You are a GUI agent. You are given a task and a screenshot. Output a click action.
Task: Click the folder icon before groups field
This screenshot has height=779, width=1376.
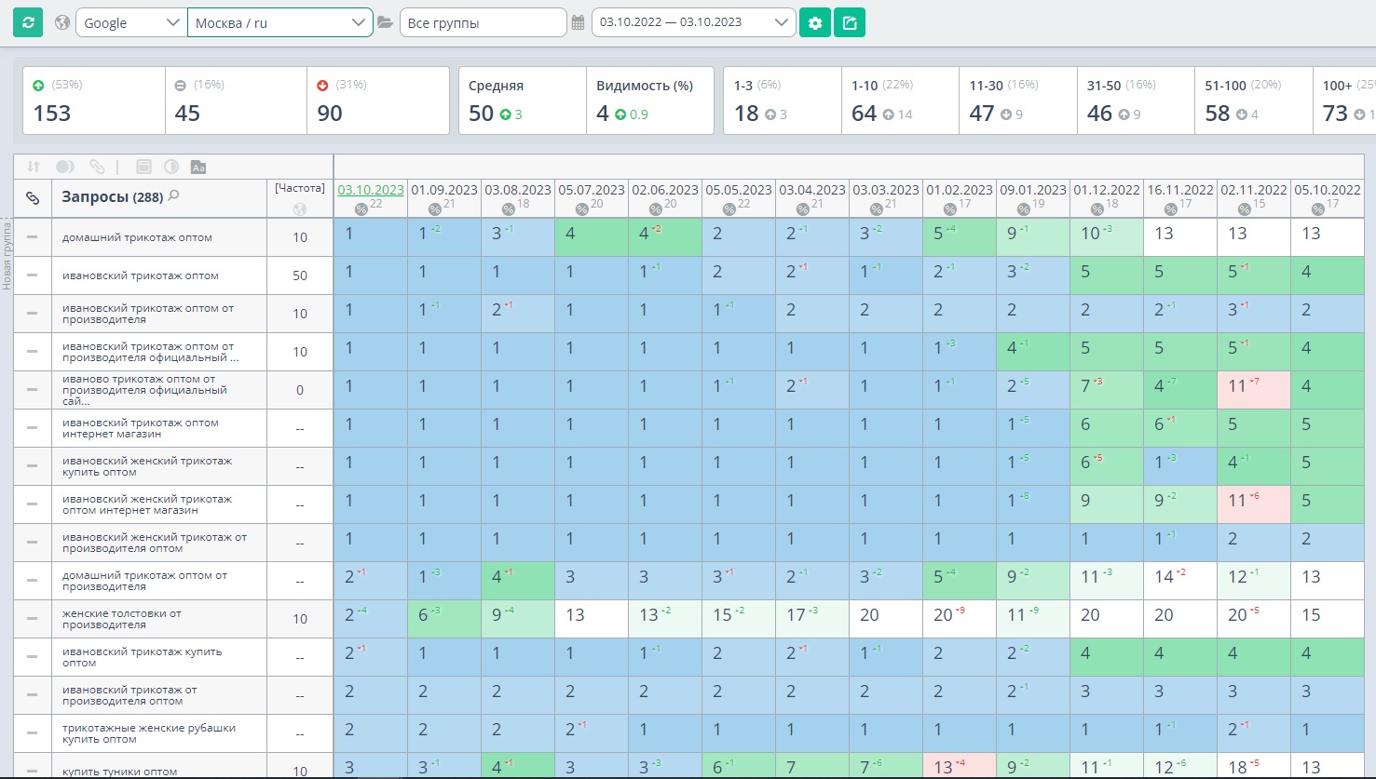[x=386, y=22]
